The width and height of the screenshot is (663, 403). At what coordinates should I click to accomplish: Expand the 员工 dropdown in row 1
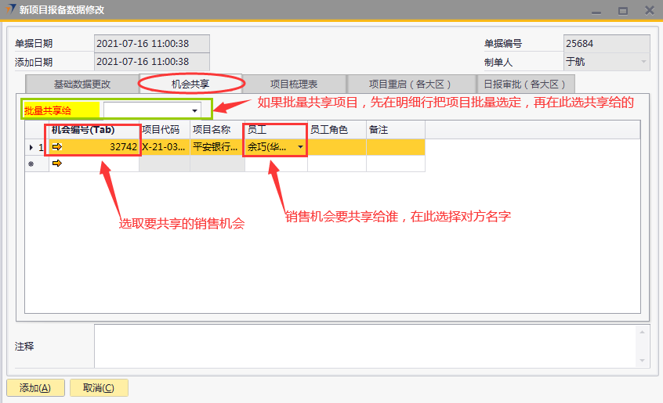tap(300, 147)
